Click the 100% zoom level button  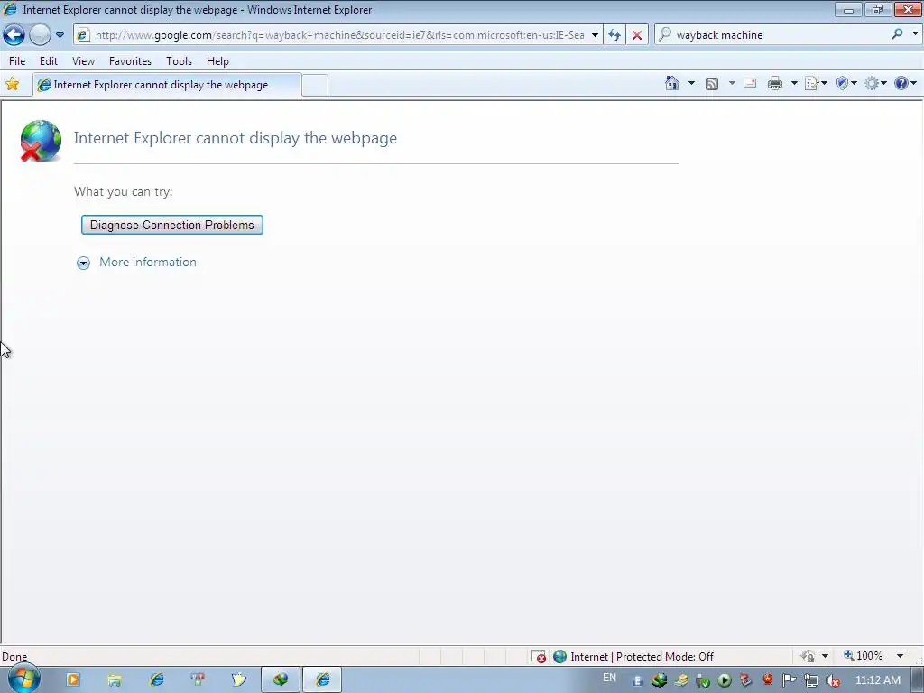[864, 656]
